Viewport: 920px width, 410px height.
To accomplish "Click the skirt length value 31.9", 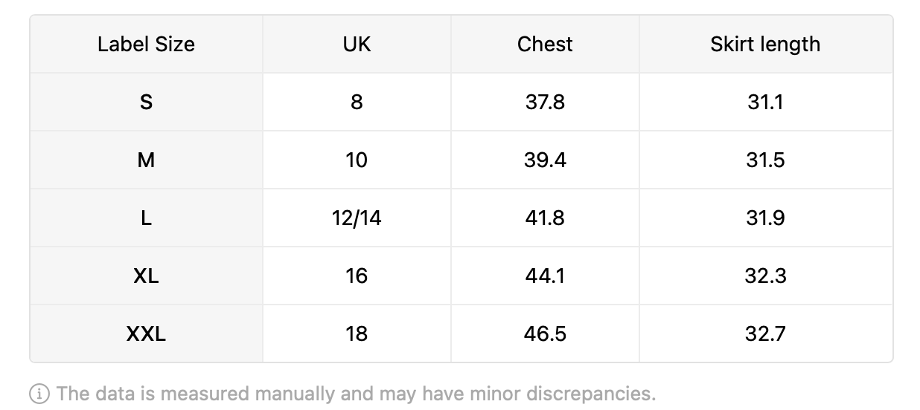I will [x=765, y=218].
